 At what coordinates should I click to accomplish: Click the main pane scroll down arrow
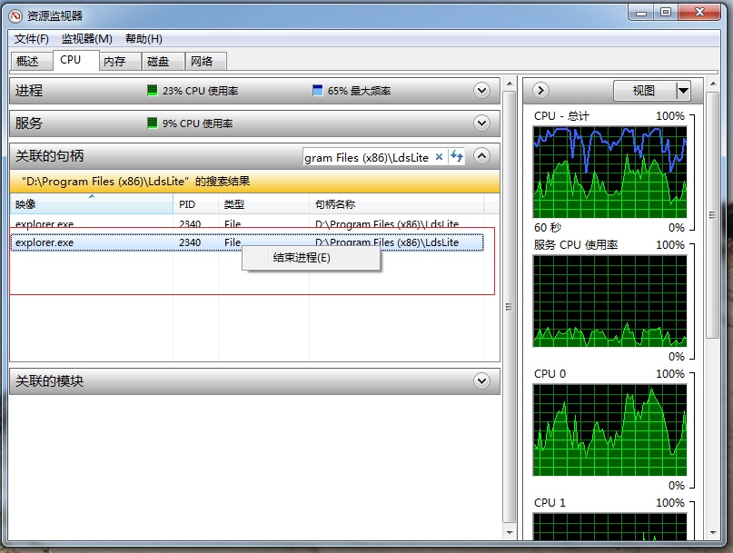[510, 532]
